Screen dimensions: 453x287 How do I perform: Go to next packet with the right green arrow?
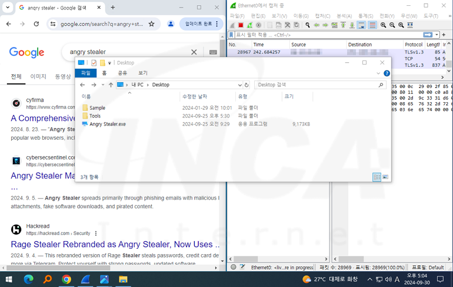point(325,25)
